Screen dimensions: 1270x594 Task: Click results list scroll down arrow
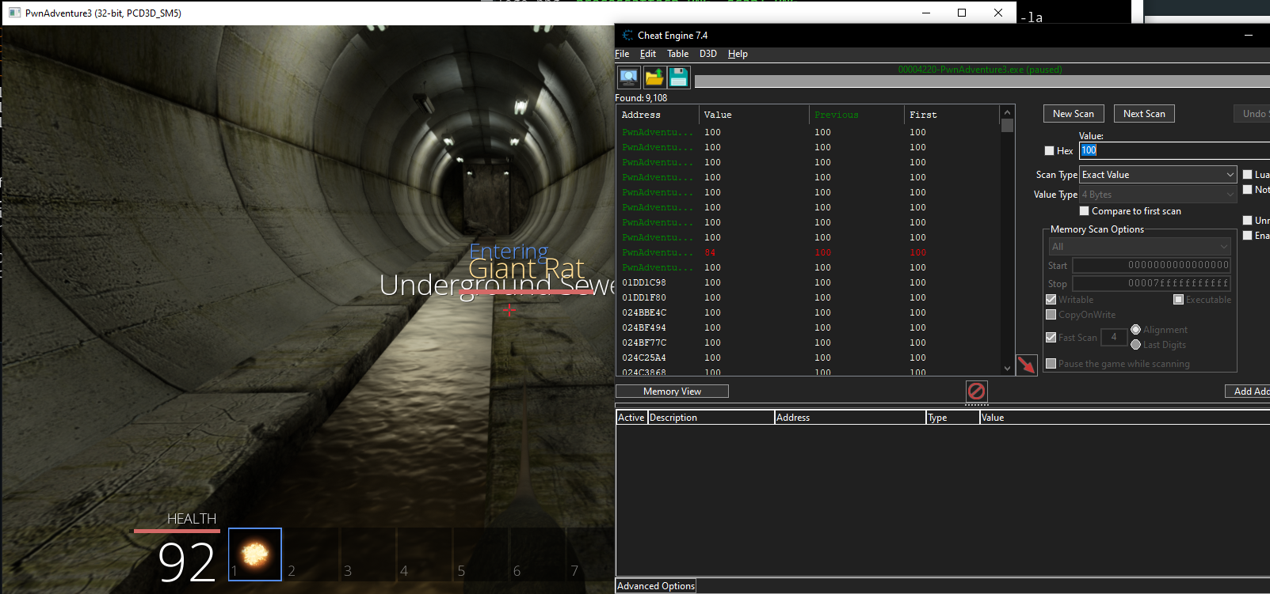(1007, 368)
